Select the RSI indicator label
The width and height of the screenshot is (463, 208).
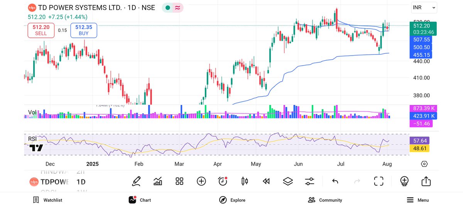tap(32, 139)
